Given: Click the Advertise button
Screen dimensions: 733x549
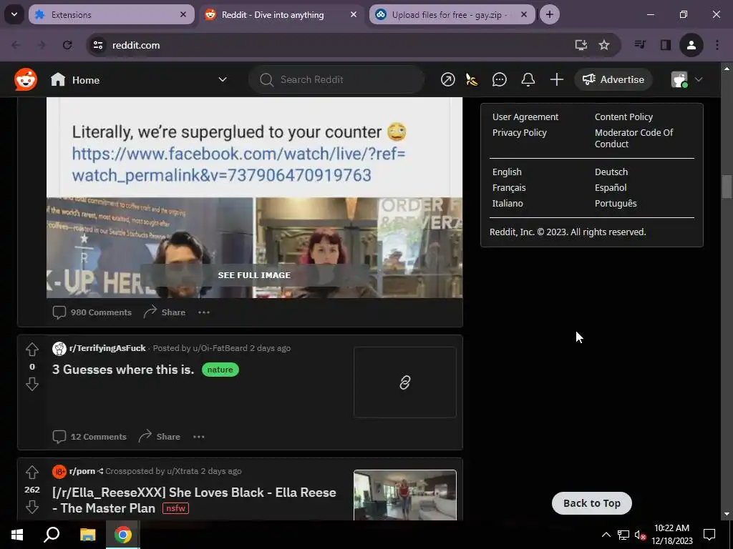Looking at the screenshot, I should pyautogui.click(x=613, y=79).
